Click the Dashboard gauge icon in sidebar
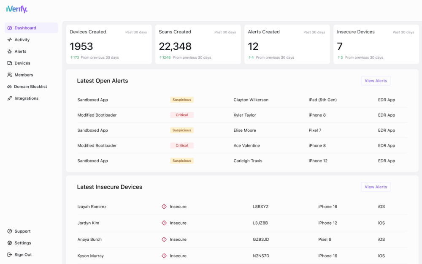422x264 pixels. click(10, 28)
